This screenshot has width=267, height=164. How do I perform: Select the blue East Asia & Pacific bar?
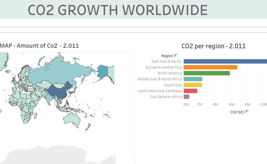point(225,62)
